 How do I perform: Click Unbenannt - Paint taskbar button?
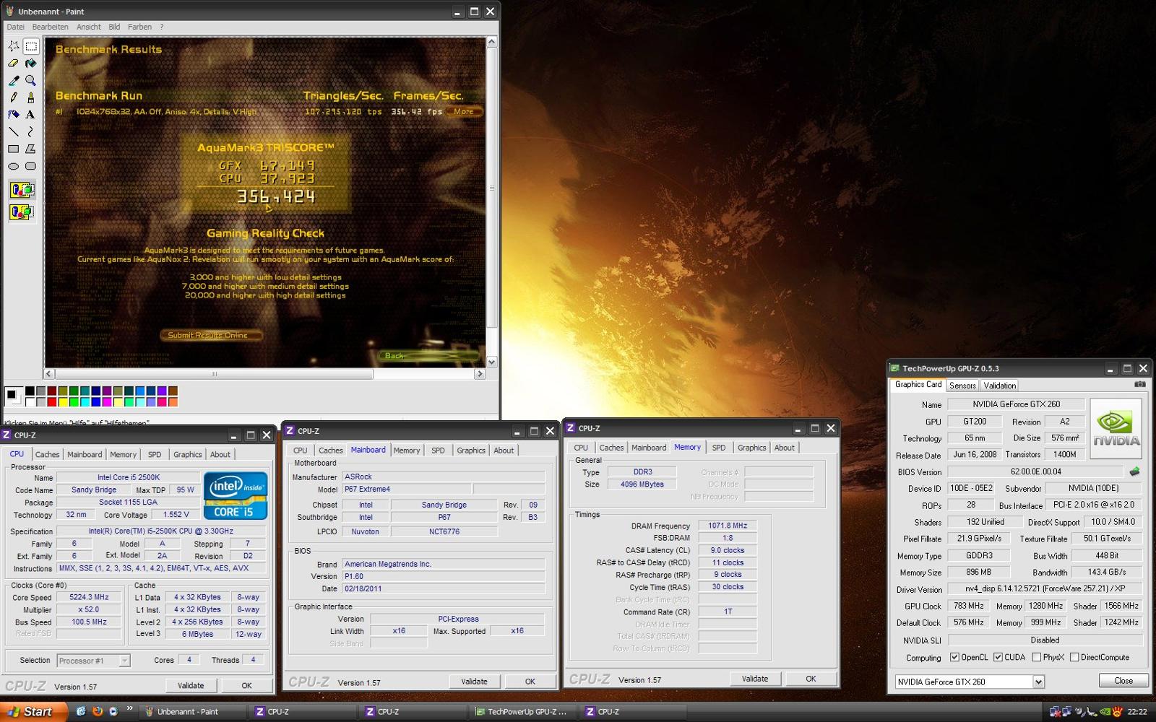click(193, 712)
